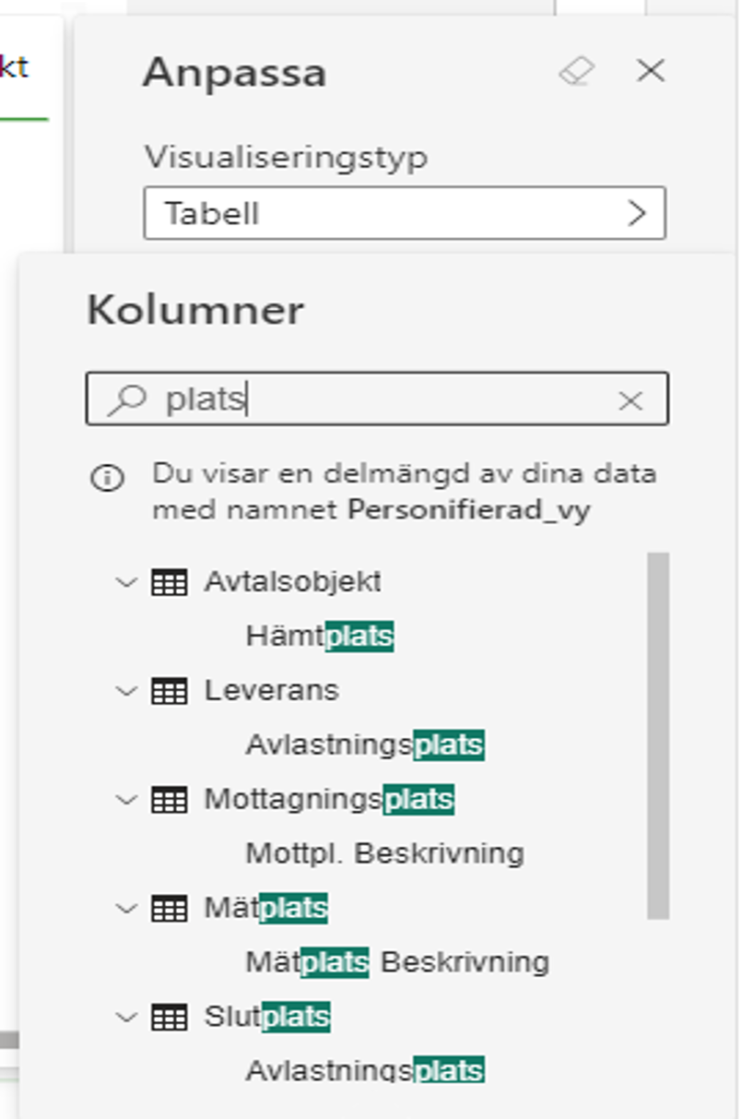This screenshot has height=1120, width=741.
Task: Select the Mottpl. Beskrivning column
Action: click(385, 853)
